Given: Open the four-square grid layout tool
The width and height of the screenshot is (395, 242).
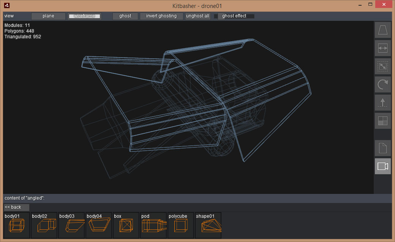Looking at the screenshot, I should tap(382, 121).
